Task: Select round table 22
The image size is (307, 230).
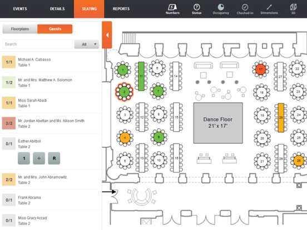Action: tap(297, 69)
